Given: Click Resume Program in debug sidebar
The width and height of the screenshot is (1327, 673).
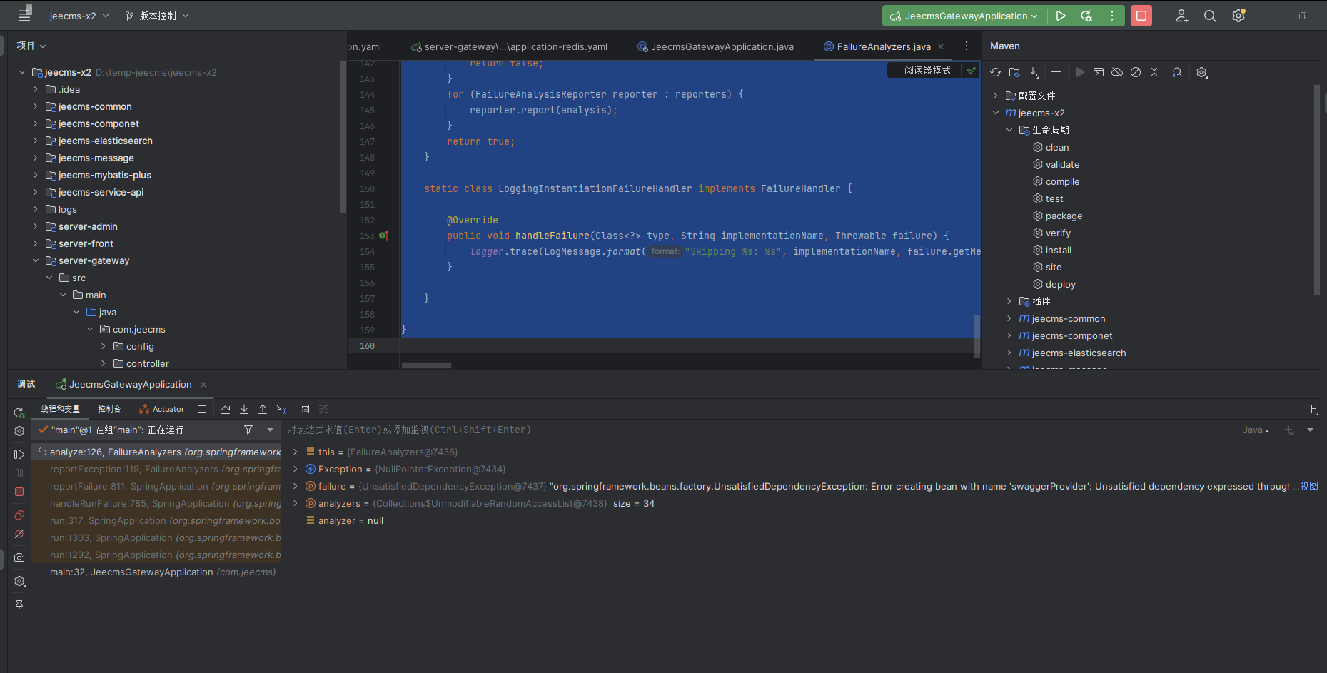Looking at the screenshot, I should [19, 455].
